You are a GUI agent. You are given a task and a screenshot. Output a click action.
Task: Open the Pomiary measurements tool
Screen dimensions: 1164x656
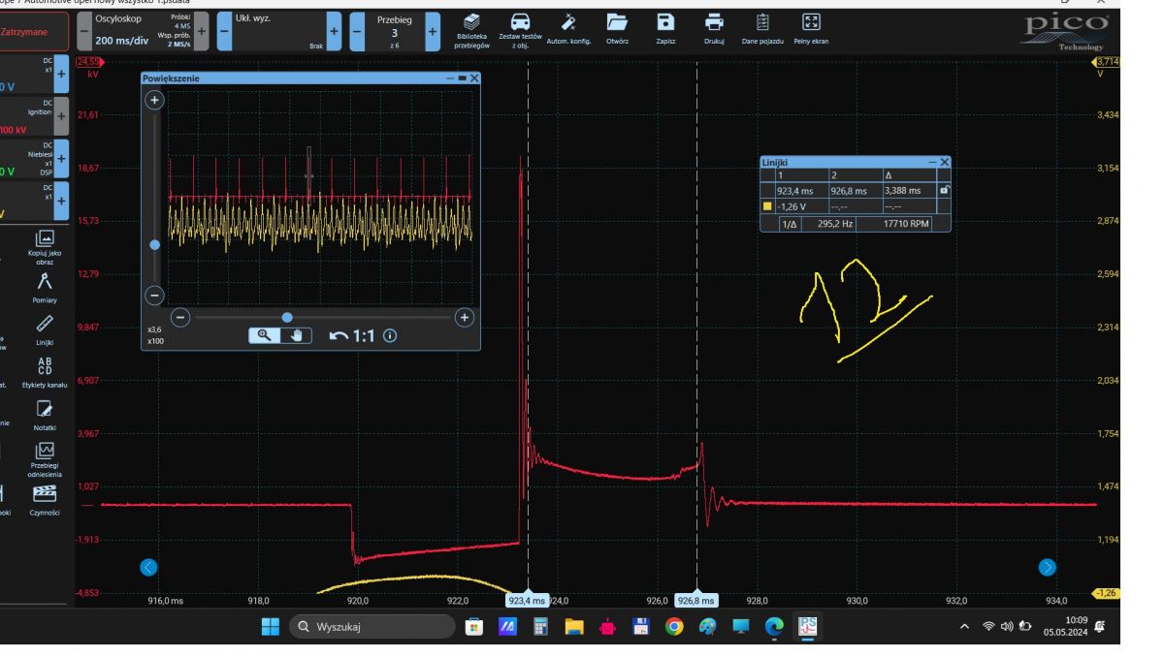click(x=45, y=290)
